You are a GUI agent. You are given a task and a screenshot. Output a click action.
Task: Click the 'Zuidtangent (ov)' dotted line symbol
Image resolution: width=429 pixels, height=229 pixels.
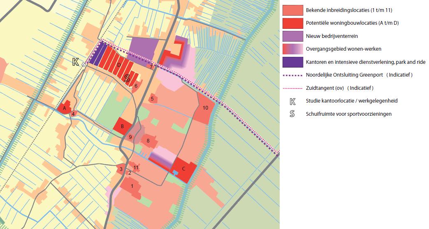[293, 88]
